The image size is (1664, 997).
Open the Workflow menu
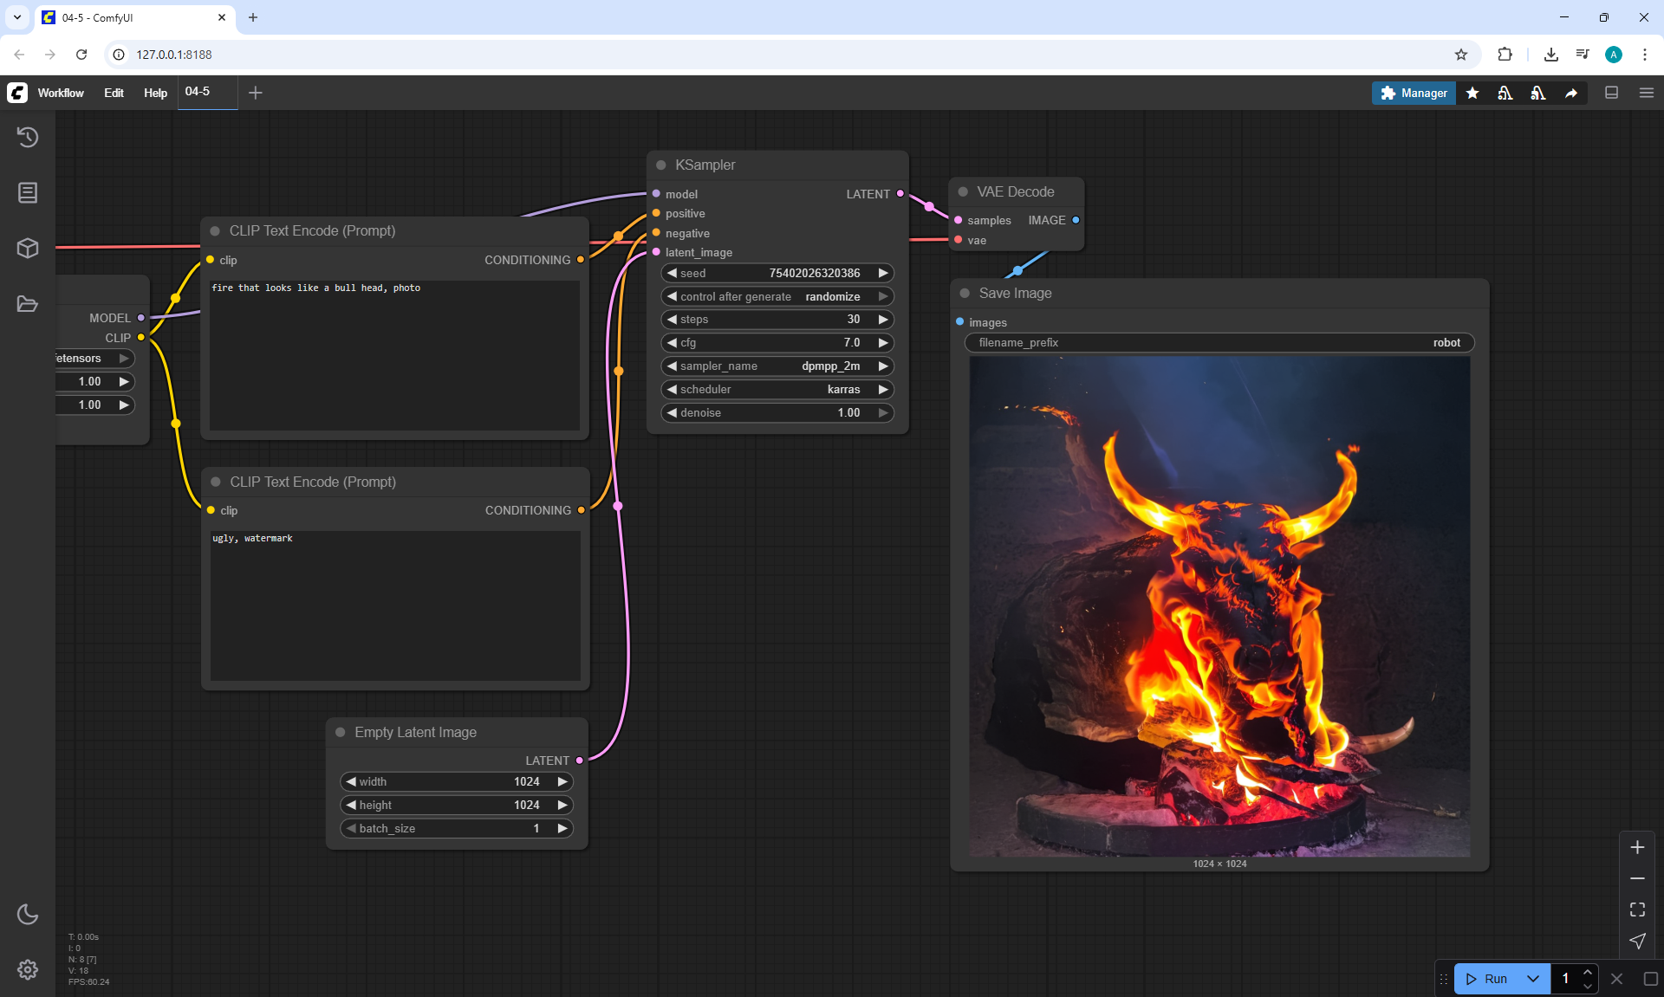(x=61, y=93)
